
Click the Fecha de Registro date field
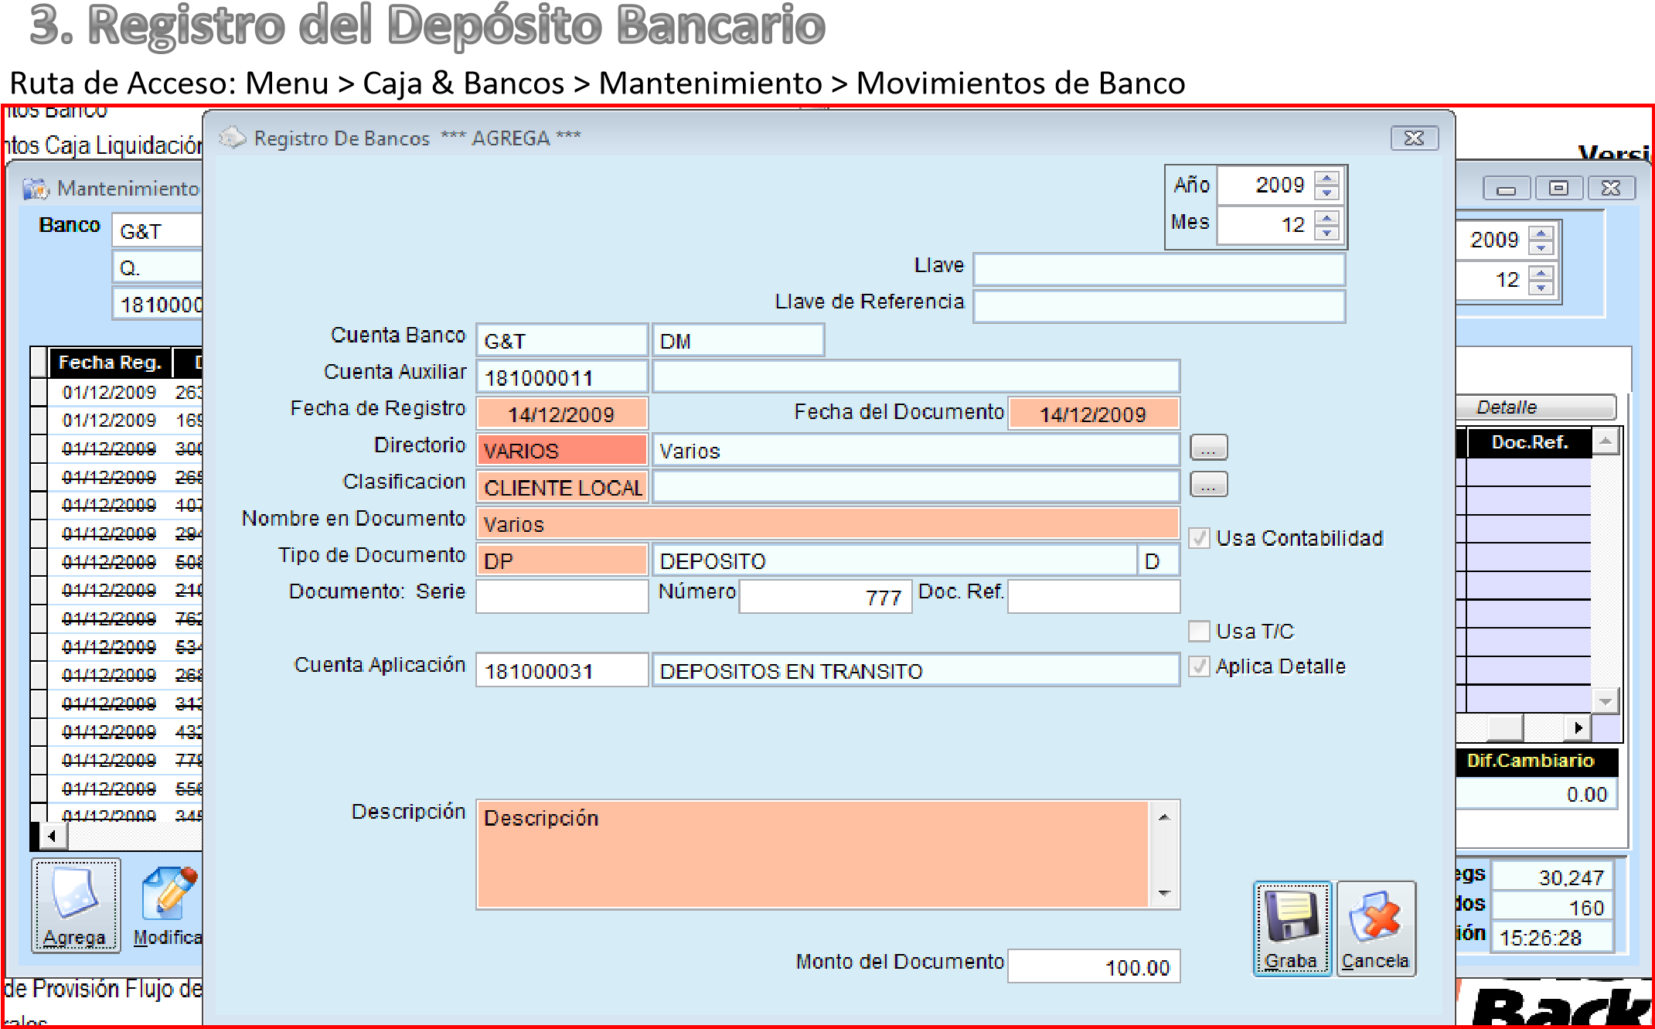click(561, 414)
